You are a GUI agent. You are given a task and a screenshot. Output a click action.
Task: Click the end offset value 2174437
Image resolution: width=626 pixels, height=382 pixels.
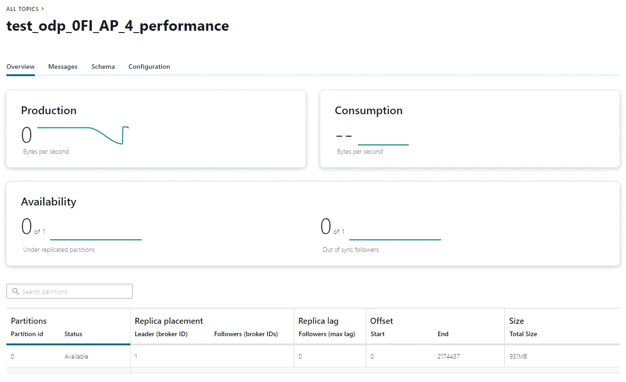[x=448, y=356]
